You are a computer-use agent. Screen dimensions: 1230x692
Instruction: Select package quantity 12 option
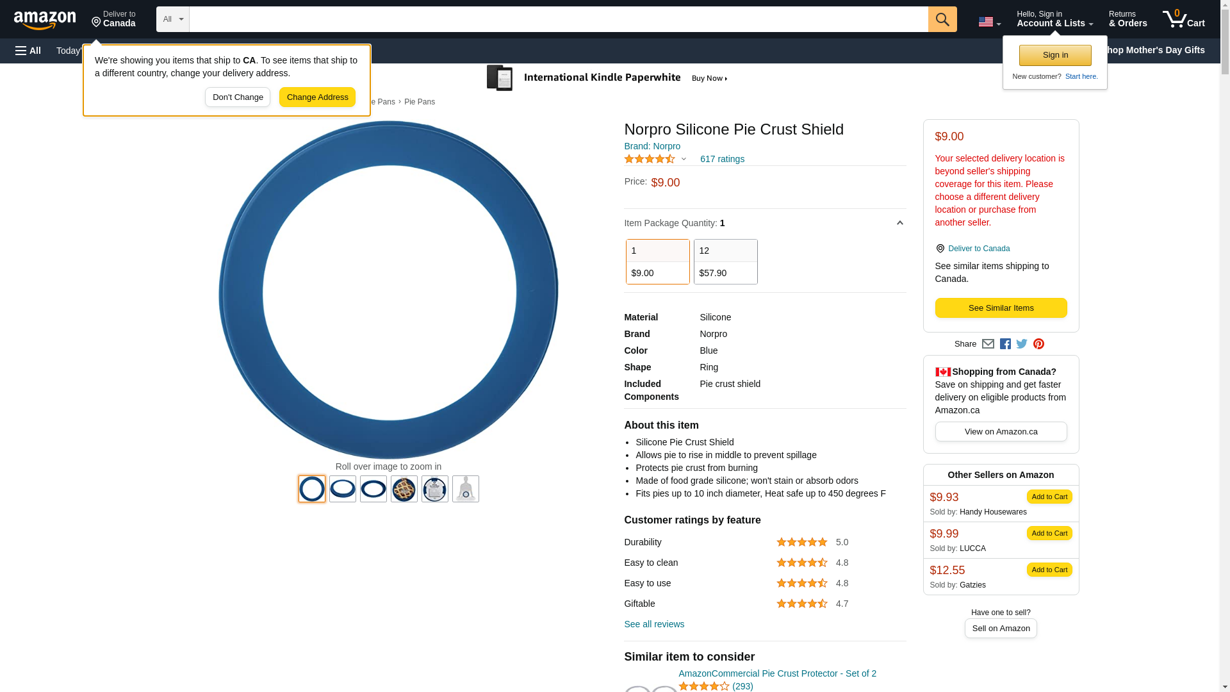(x=725, y=261)
